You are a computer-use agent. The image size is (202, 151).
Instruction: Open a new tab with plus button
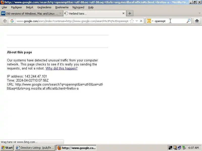coord(130,13)
